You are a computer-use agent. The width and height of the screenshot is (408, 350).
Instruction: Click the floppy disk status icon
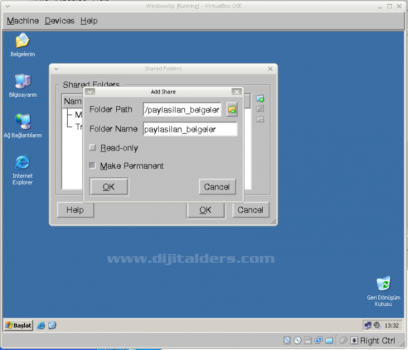(308, 340)
